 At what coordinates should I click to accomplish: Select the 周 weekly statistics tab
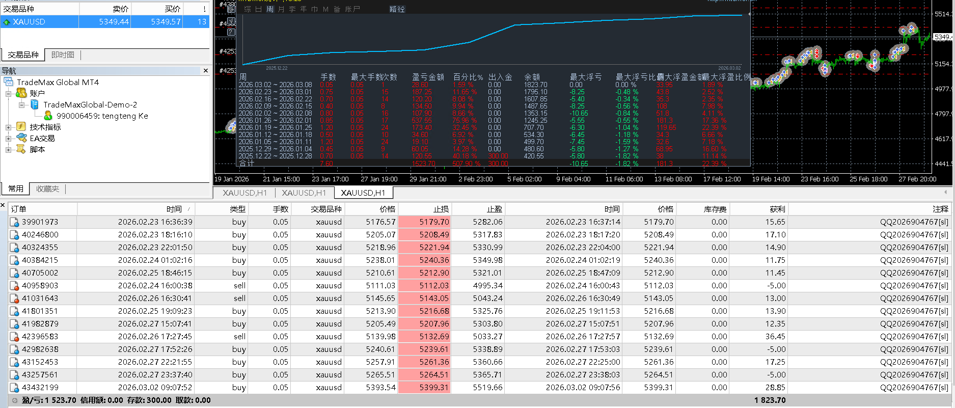pos(270,9)
